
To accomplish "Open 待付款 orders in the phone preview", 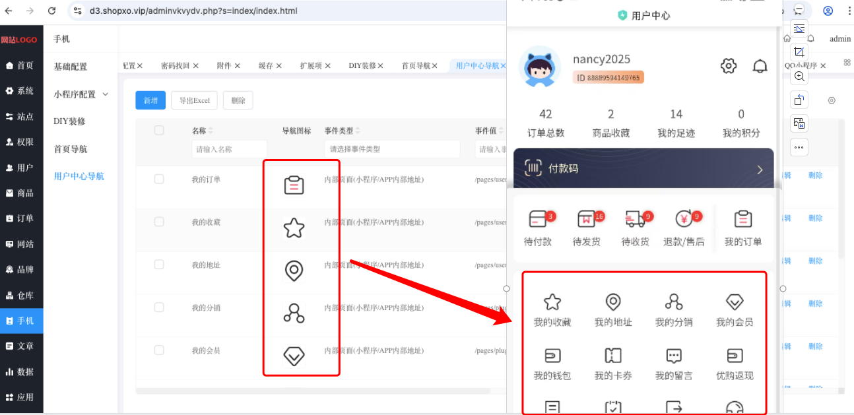I will click(539, 228).
